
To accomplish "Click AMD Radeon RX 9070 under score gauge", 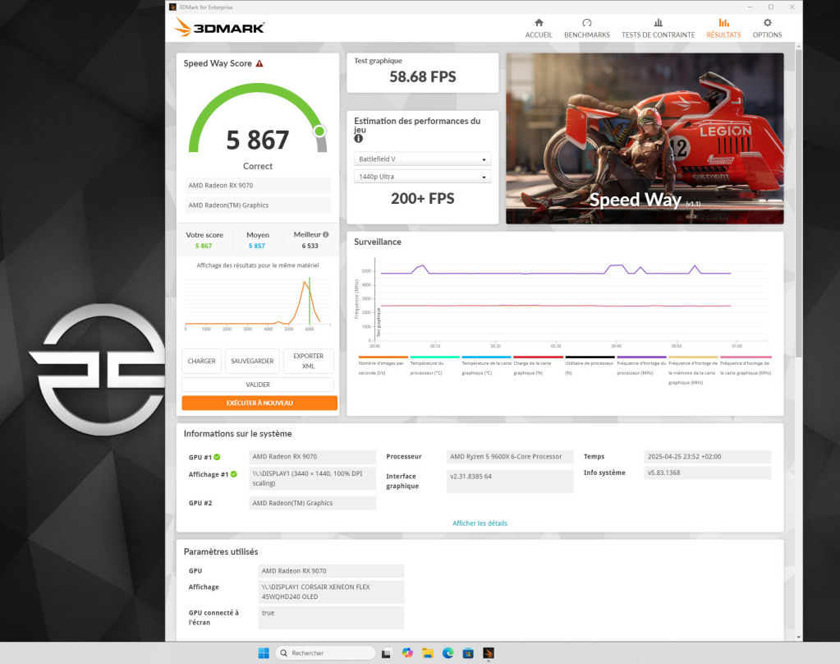I will point(258,186).
